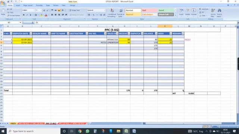Click the Copy command
This screenshot has height=134, width=239.
point(10,12)
